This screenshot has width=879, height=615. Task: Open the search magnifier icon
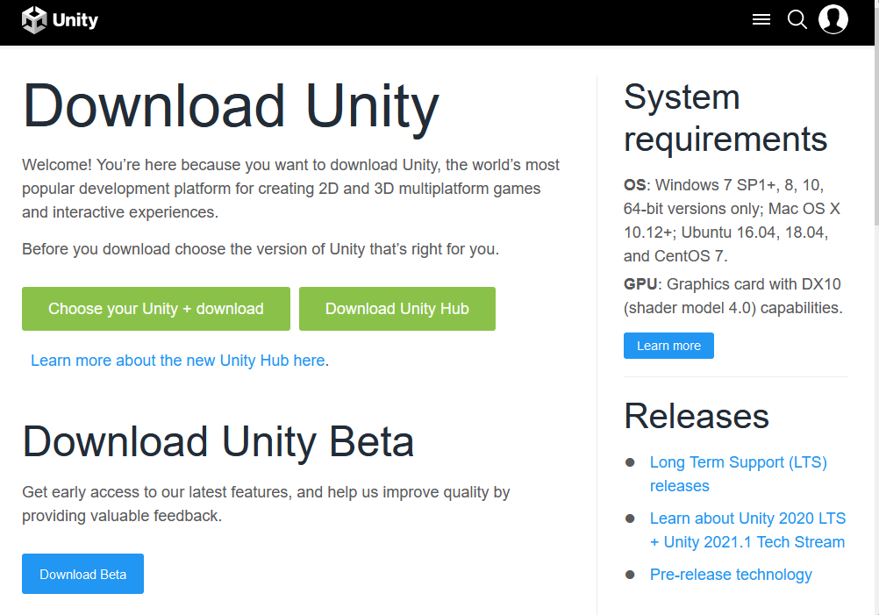pyautogui.click(x=797, y=19)
